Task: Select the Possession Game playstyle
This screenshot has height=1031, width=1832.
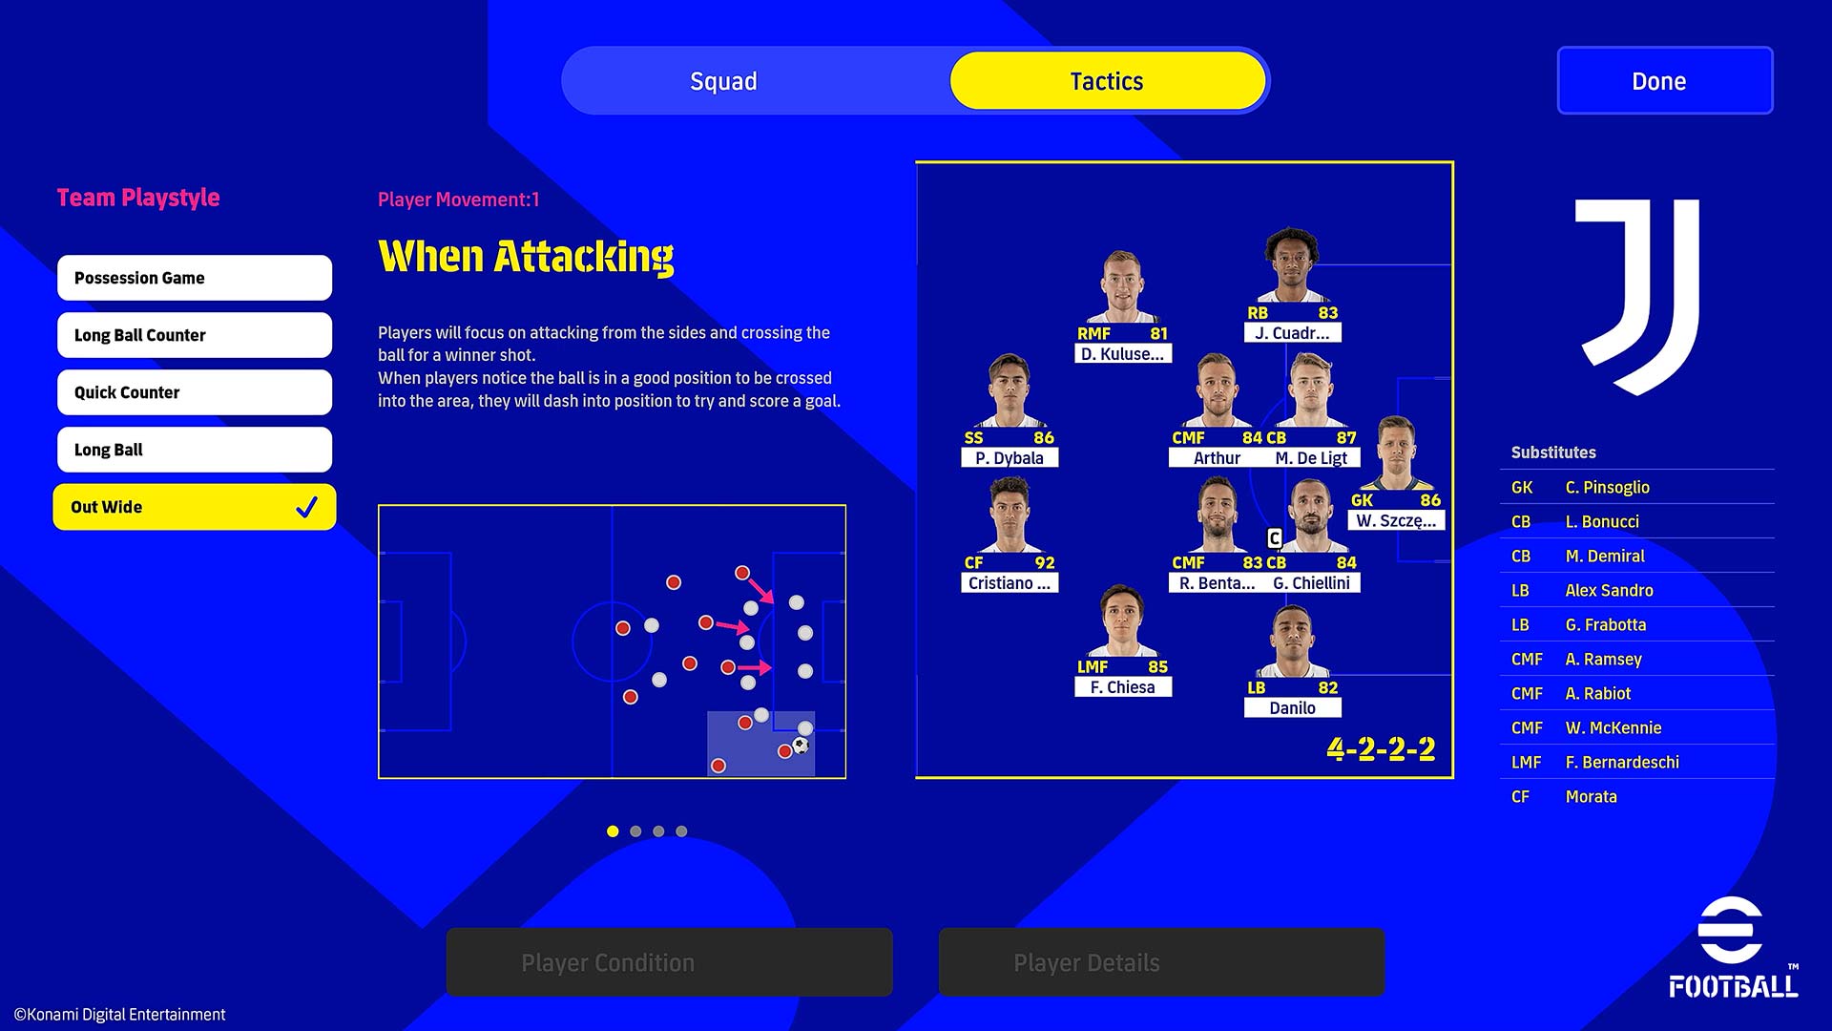Action: tap(194, 277)
